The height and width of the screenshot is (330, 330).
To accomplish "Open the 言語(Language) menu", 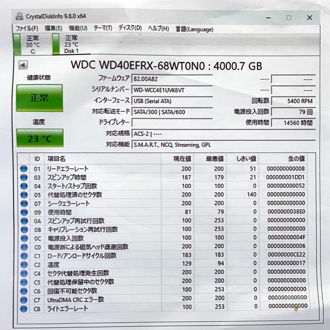I will (x=194, y=29).
